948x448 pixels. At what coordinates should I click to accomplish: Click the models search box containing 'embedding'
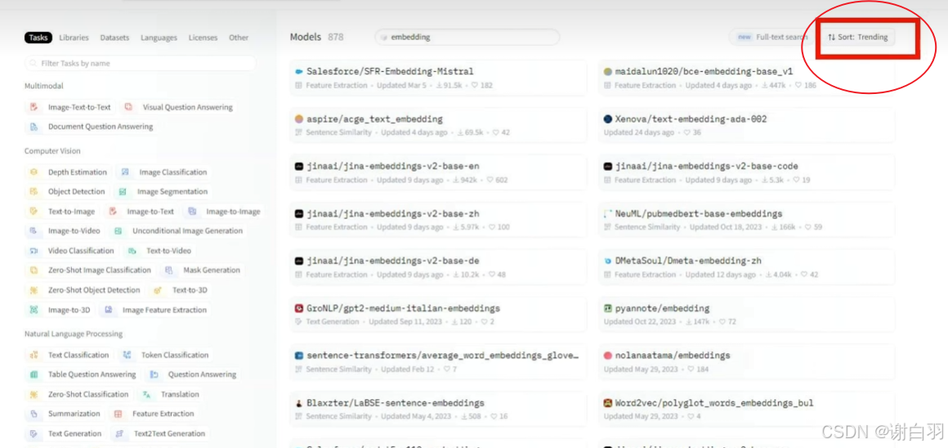click(467, 37)
